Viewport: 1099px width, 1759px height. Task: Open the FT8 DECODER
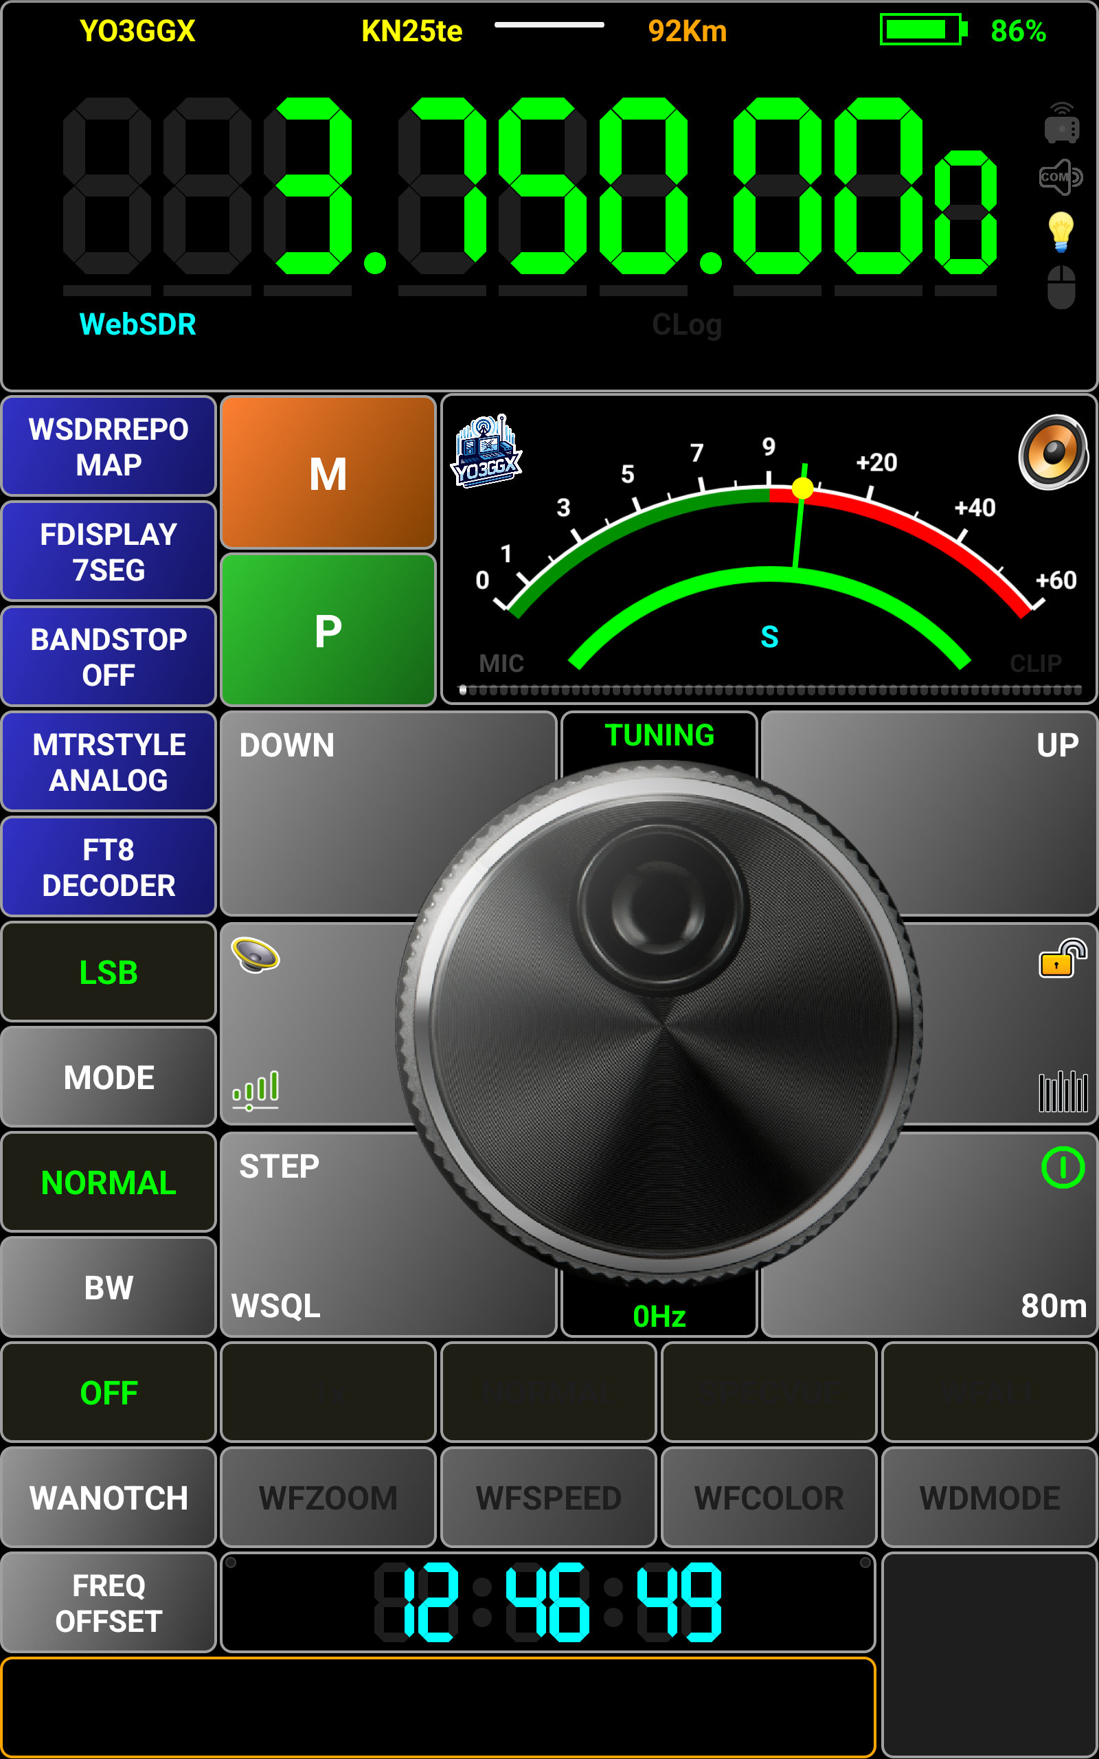[109, 867]
